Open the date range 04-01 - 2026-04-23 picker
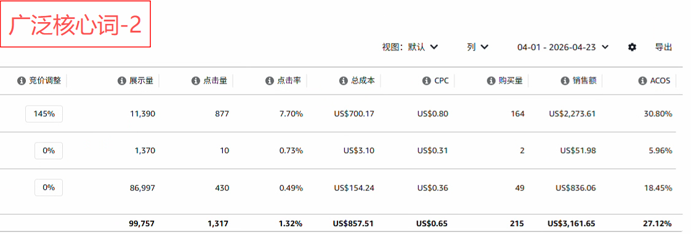This screenshot has height=234, width=691. [x=563, y=47]
